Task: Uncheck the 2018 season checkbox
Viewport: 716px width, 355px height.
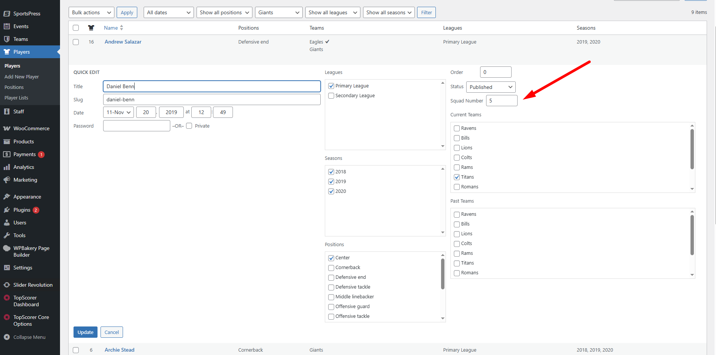Action: click(331, 172)
